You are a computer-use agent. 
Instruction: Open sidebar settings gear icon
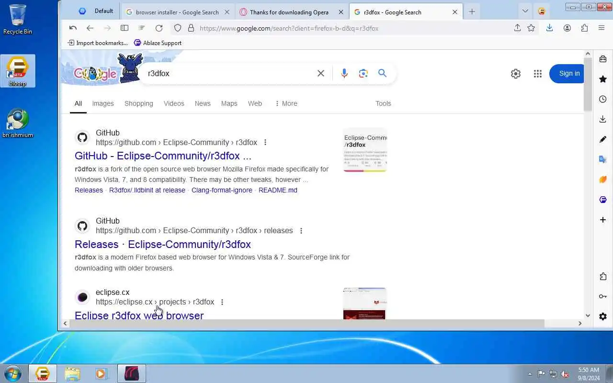[x=603, y=316]
